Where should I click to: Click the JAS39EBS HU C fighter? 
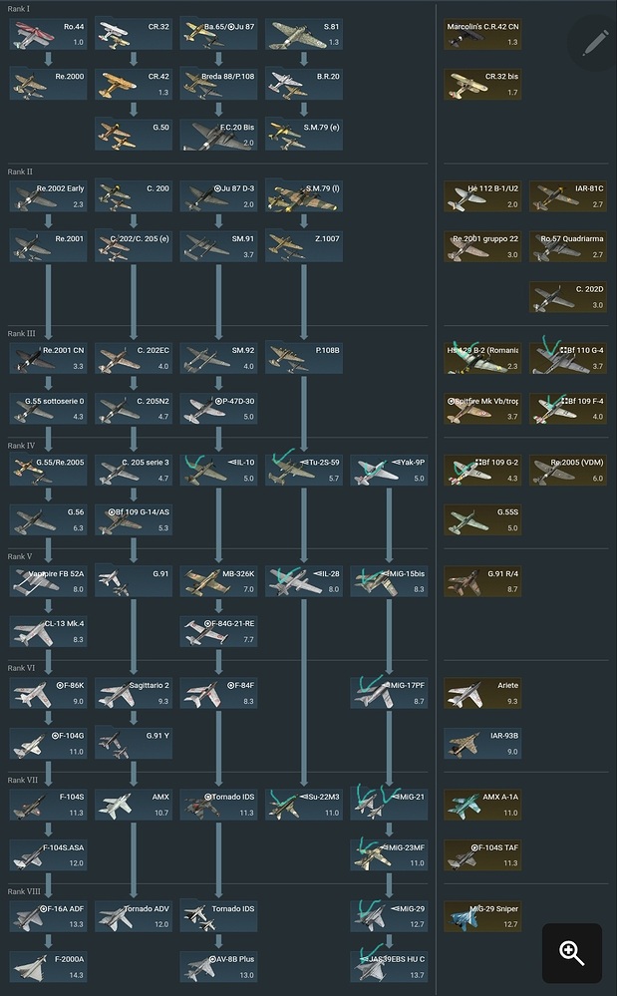389,967
